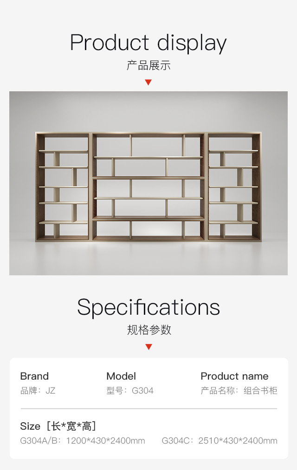Click the right bookshelf unit in image
The image size is (297, 470).
pos(234,186)
